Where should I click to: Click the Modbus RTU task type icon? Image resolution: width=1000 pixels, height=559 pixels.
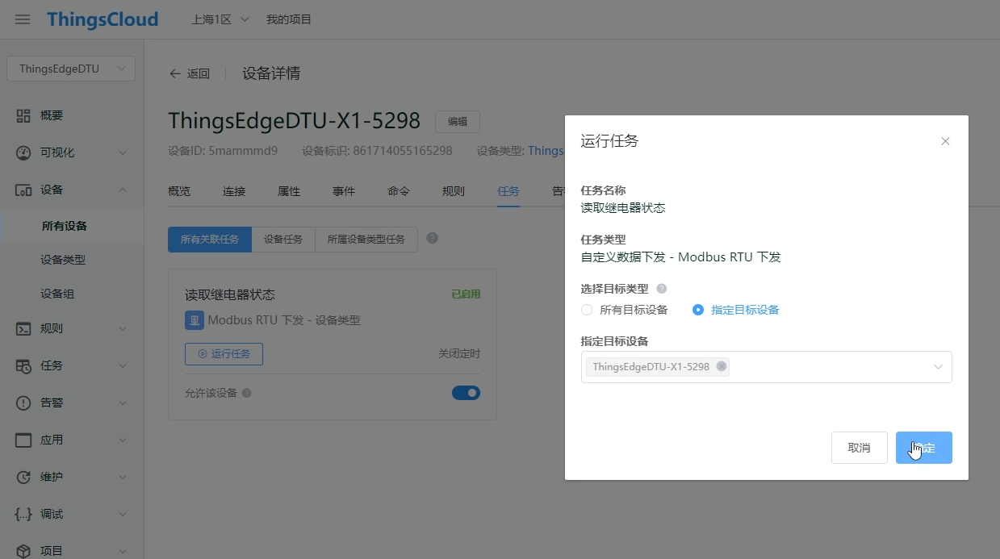tap(194, 319)
